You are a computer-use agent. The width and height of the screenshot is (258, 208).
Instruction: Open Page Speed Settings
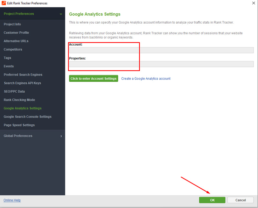(19, 125)
